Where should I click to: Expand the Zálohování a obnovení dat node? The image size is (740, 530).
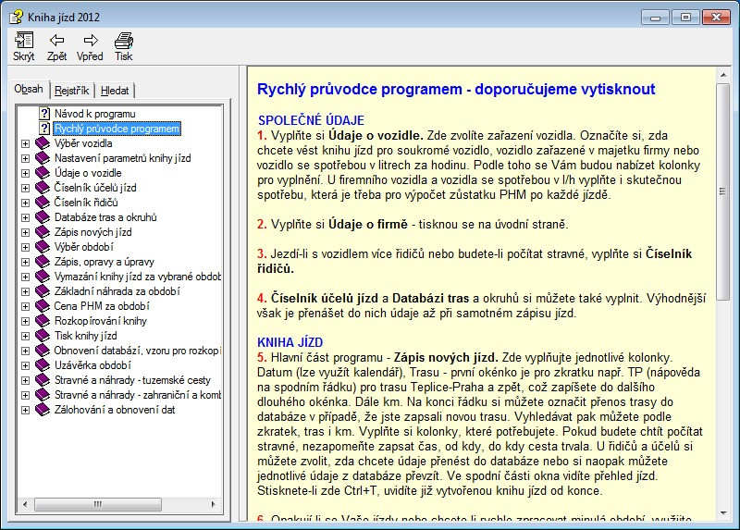(26, 410)
